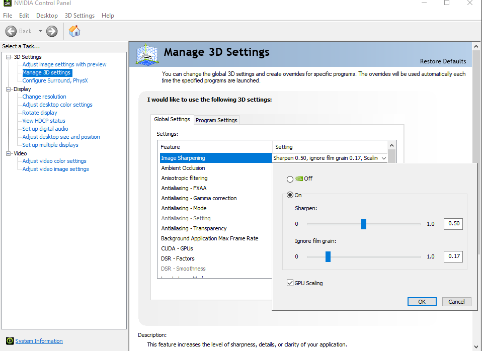Select Antialiasing - Gamma correction row

tap(216, 198)
